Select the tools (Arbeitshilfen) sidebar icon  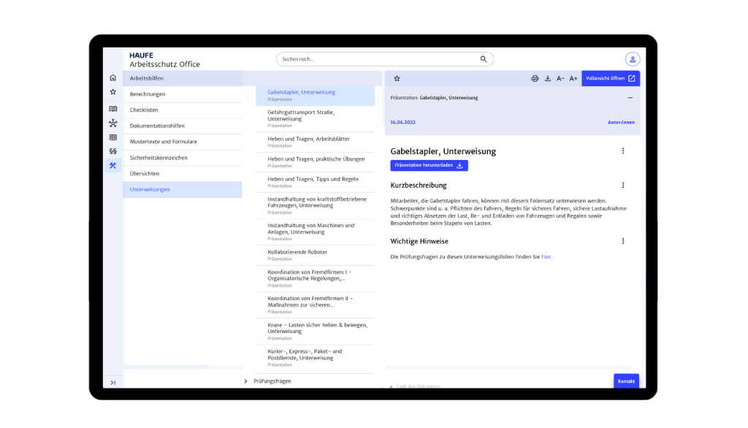point(112,166)
